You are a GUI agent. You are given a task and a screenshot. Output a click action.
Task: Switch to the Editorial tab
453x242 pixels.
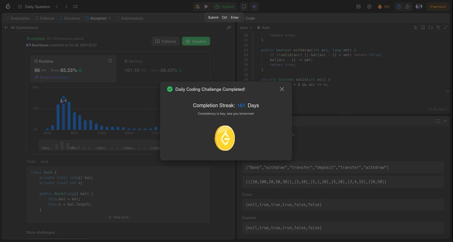click(45, 18)
